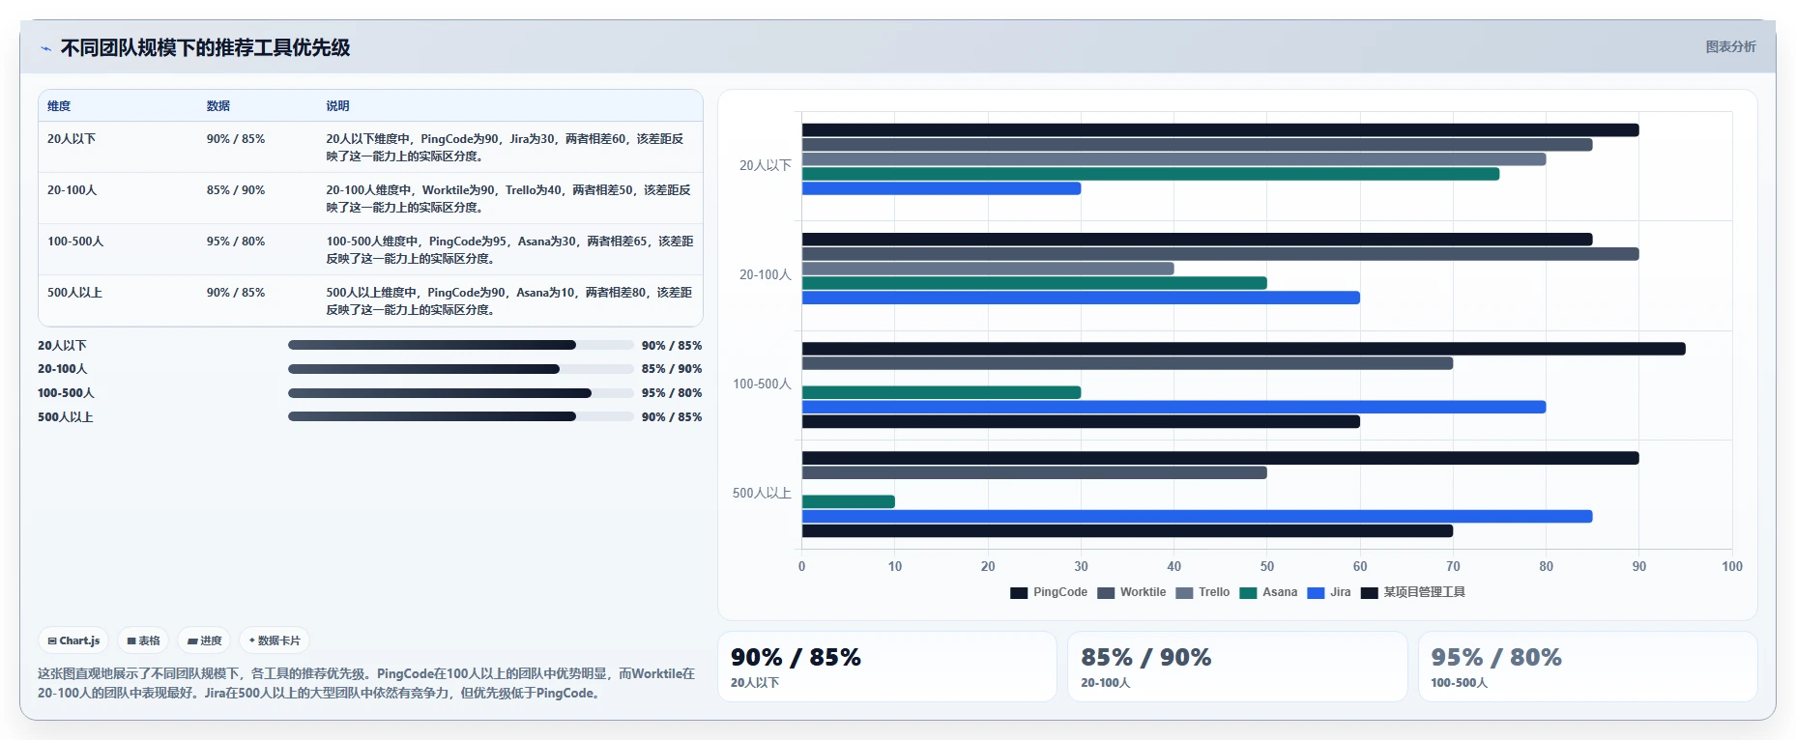The image size is (1796, 740).
Task: Click the 100-500人 progress bar
Action: [461, 393]
